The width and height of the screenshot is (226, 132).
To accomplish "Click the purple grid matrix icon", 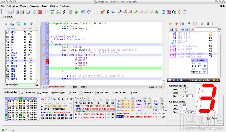I will coord(169,12).
